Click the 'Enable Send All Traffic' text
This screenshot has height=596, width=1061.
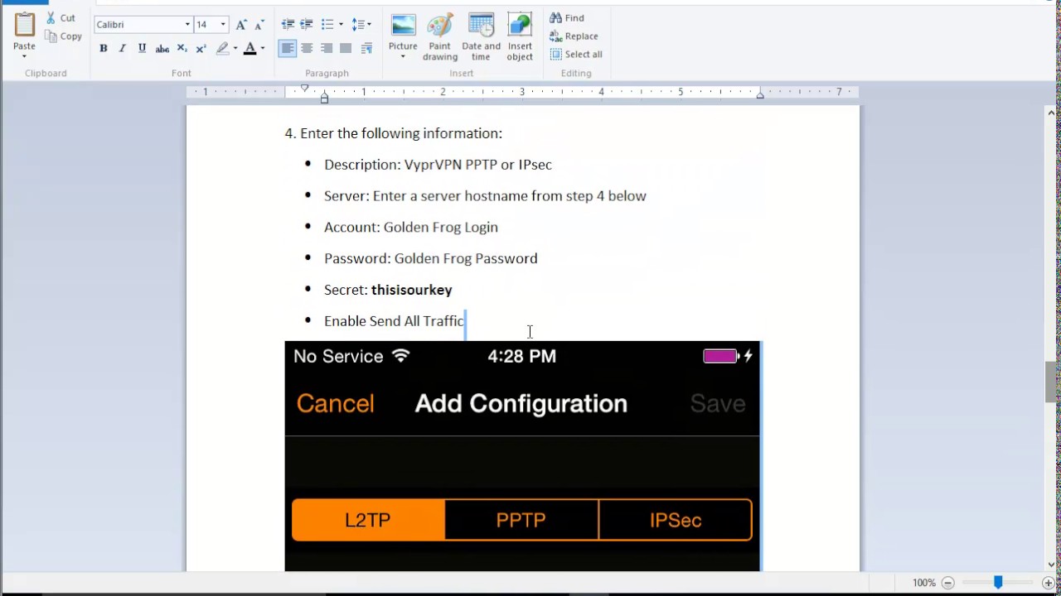coord(394,321)
